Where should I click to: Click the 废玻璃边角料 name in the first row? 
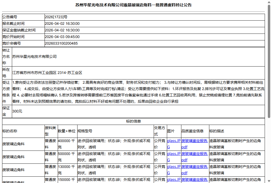pyautogui.click(x=13, y=144)
